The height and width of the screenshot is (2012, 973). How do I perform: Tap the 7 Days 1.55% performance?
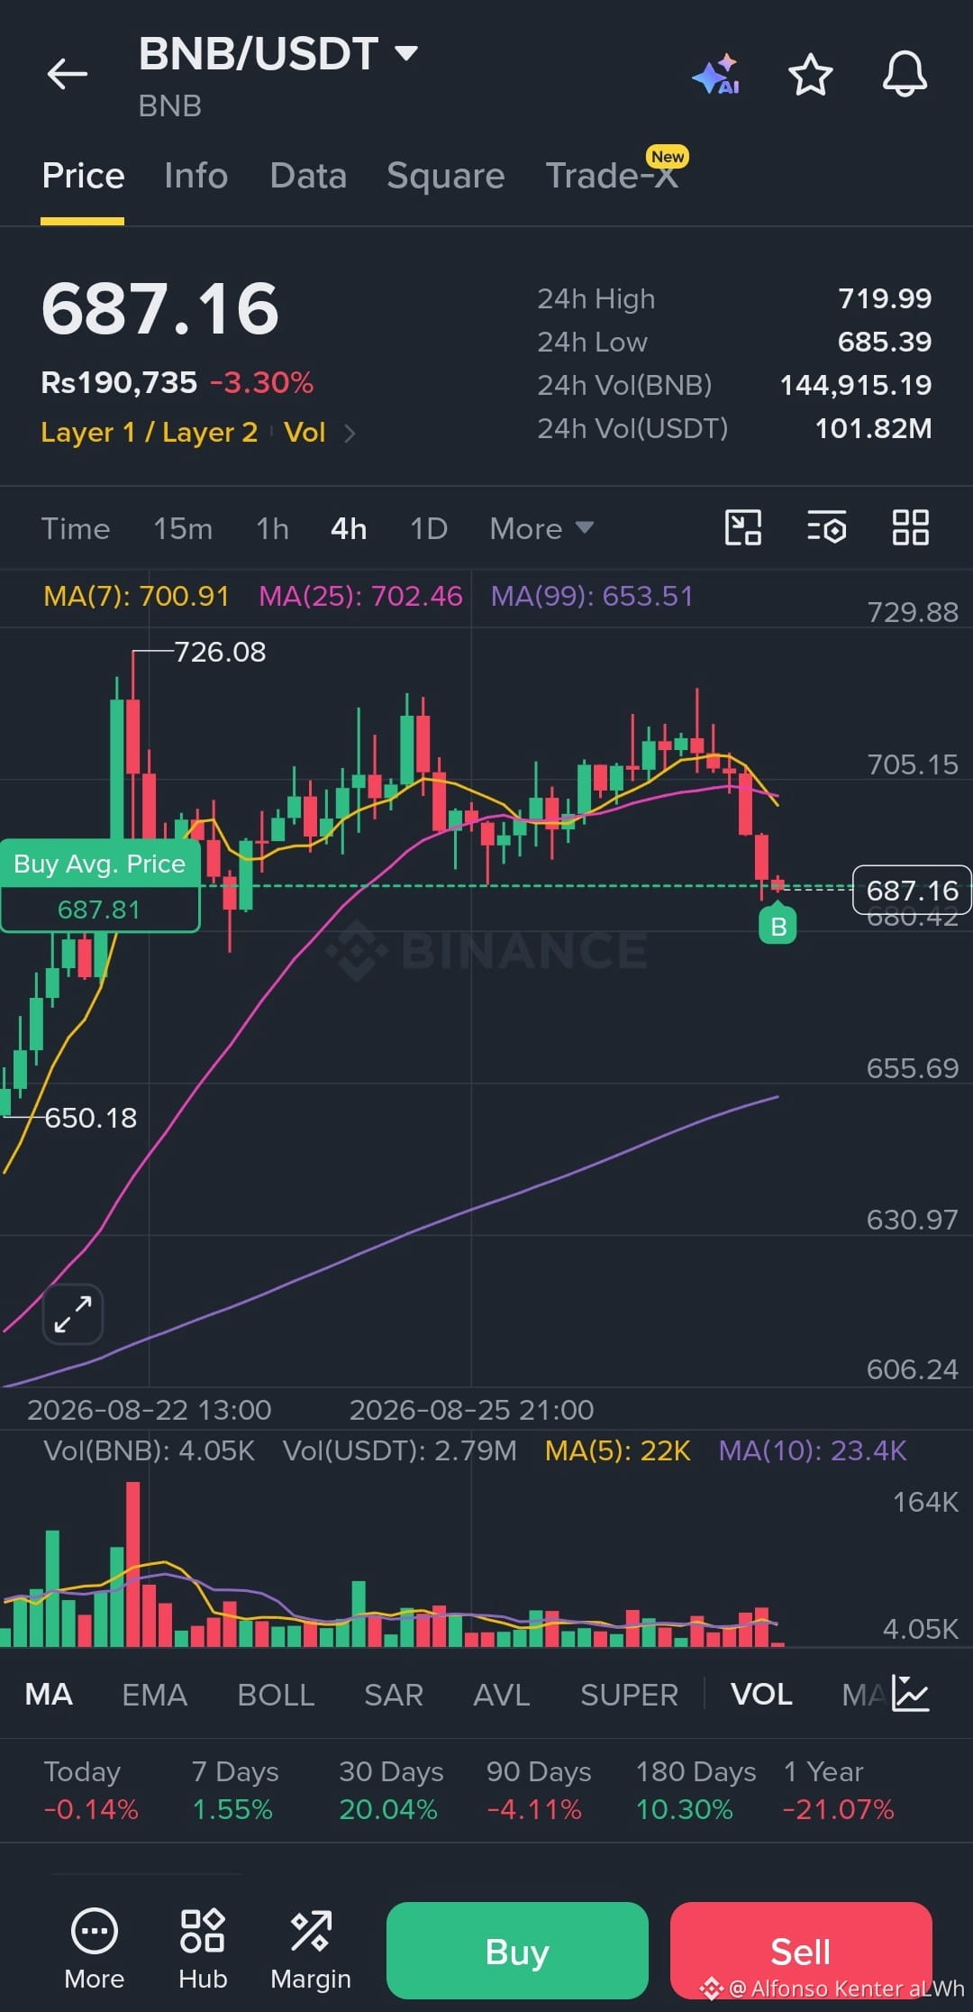point(235,1790)
